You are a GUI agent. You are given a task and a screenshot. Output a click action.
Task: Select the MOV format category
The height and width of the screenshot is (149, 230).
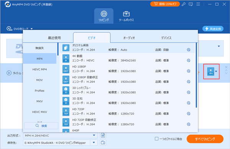39,80
